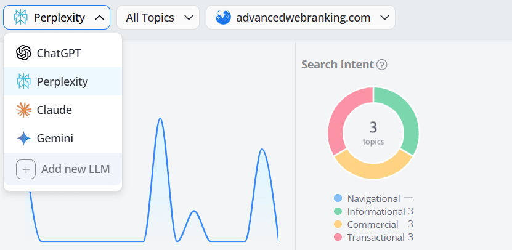Viewport: 512px width, 250px height.
Task: Click the blue Navigational legend dot
Action: [338, 198]
